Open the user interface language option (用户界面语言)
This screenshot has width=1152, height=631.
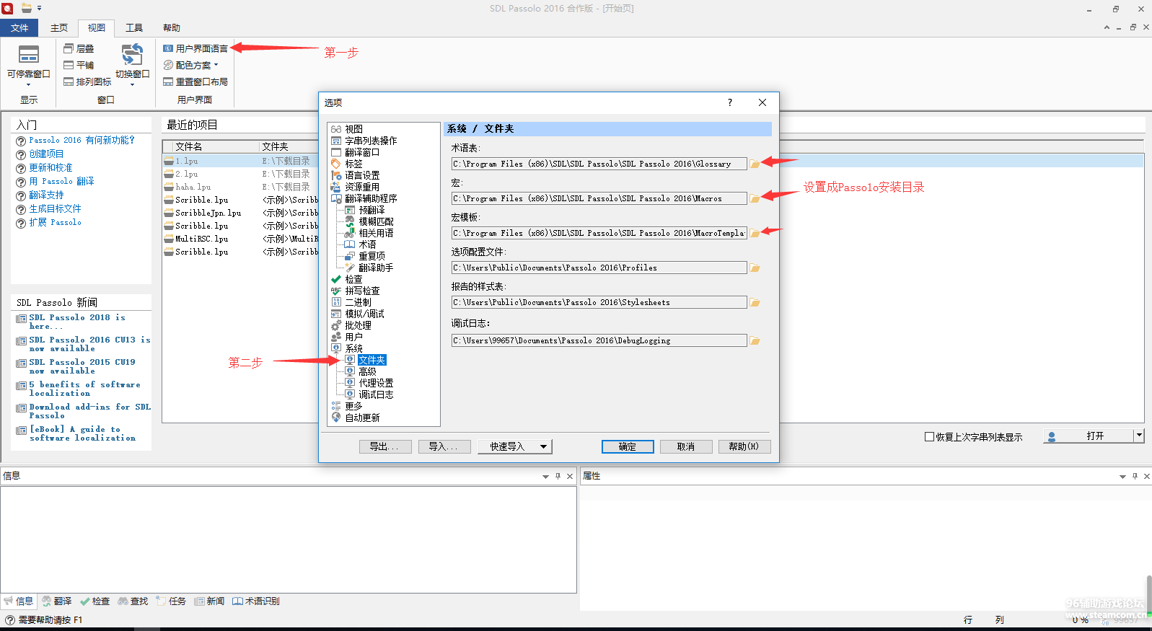coord(195,48)
